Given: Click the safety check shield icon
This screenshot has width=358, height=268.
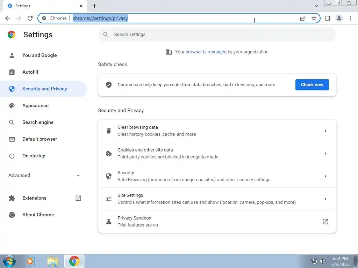Looking at the screenshot, I should tap(109, 85).
